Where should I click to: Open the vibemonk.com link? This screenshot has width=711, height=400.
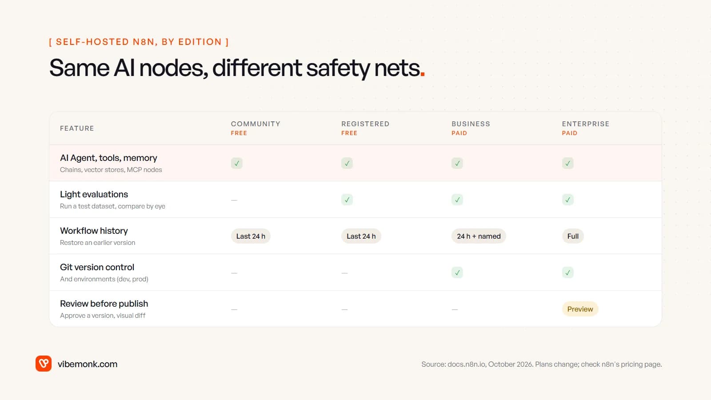(88, 364)
